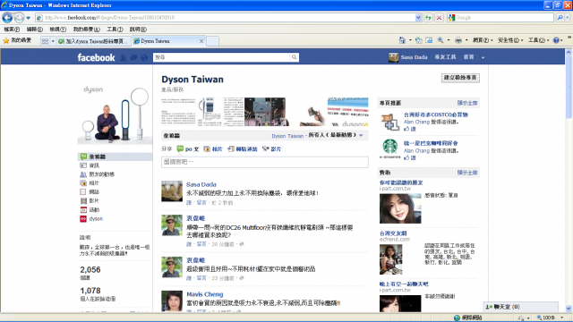Open the Facebook messages icon
573x322 pixels.
[133, 57]
